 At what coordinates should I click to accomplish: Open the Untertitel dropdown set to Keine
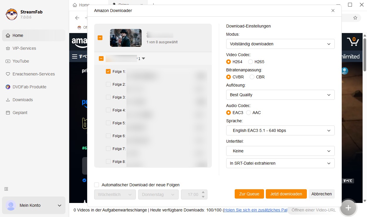click(x=280, y=151)
